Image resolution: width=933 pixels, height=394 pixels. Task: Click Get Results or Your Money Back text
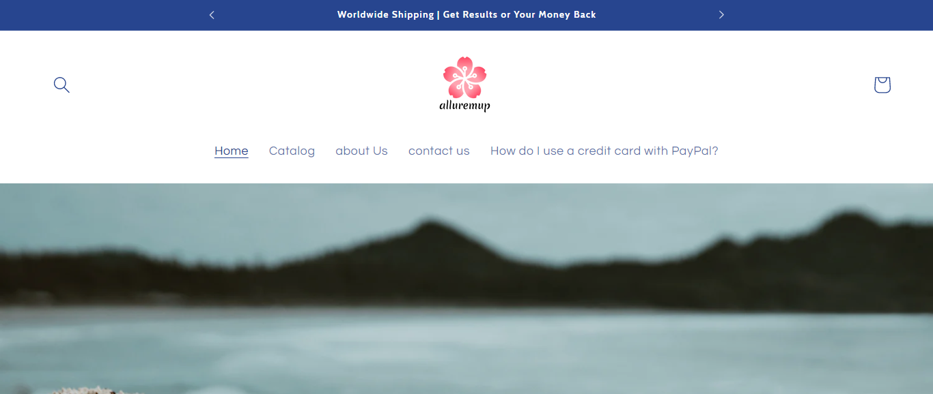(520, 14)
